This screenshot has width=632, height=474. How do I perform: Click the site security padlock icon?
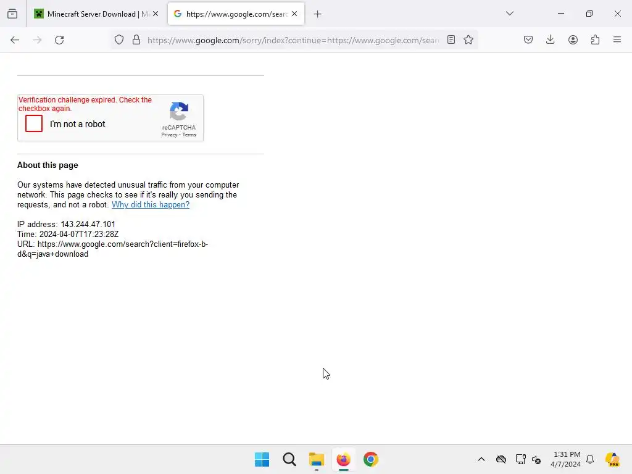(136, 40)
